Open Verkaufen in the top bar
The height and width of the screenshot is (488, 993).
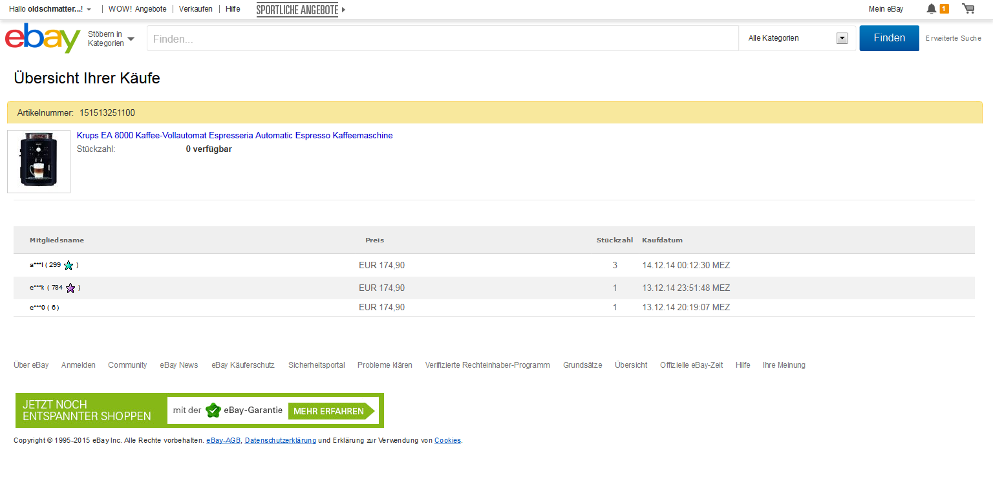click(x=196, y=9)
